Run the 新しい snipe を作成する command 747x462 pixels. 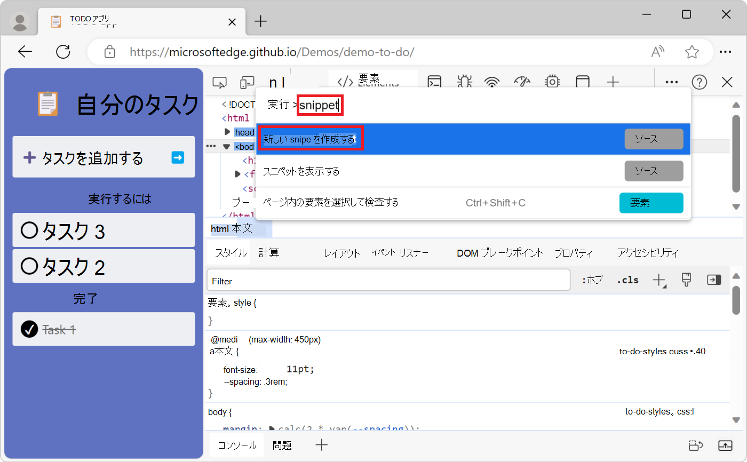pyautogui.click(x=311, y=138)
